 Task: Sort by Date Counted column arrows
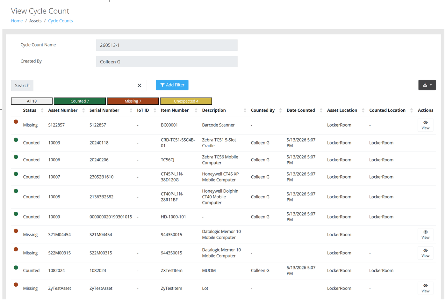pos(321,110)
